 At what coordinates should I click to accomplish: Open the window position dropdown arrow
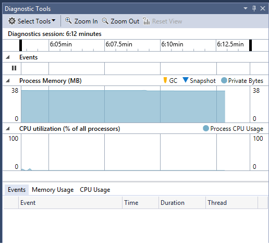tap(246, 8)
